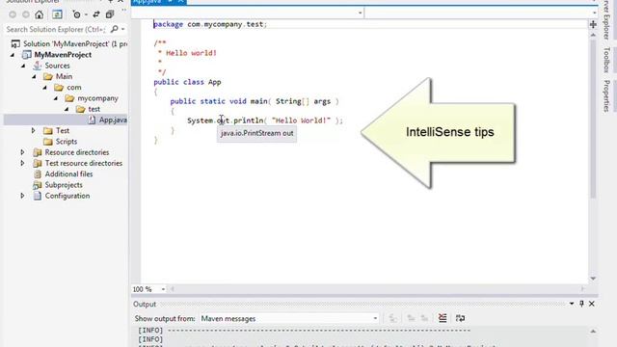617x347 pixels.
Task: Expand the Test folder
Action: point(34,131)
